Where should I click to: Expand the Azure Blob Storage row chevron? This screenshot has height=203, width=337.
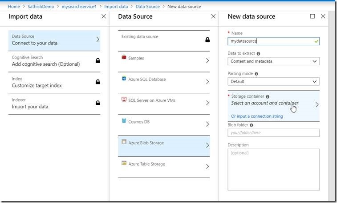(x=207, y=145)
